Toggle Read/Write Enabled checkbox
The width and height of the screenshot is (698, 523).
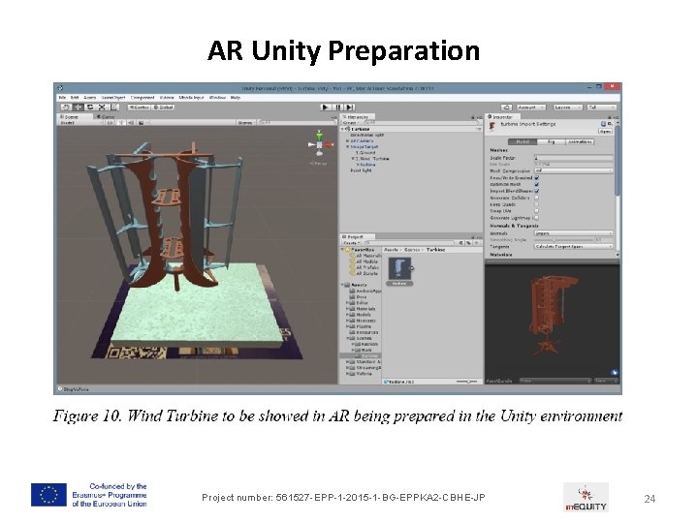(x=537, y=177)
